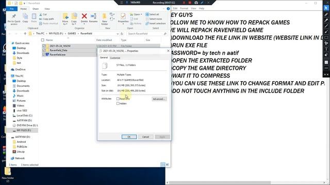Screen dimensions: 330x185
Task: Select OneDrive in navigation pane
Action: (20, 69)
